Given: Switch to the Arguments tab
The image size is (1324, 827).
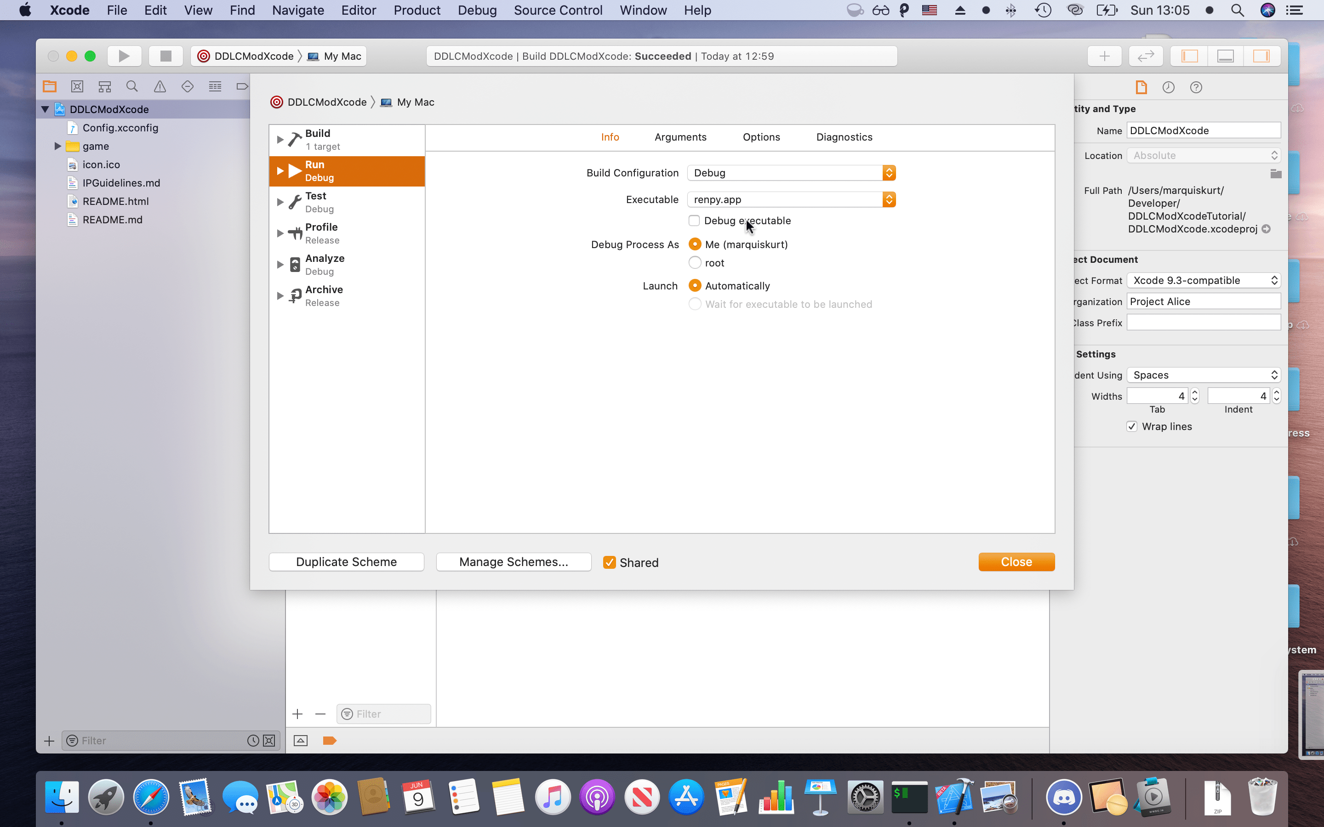Looking at the screenshot, I should [x=680, y=137].
